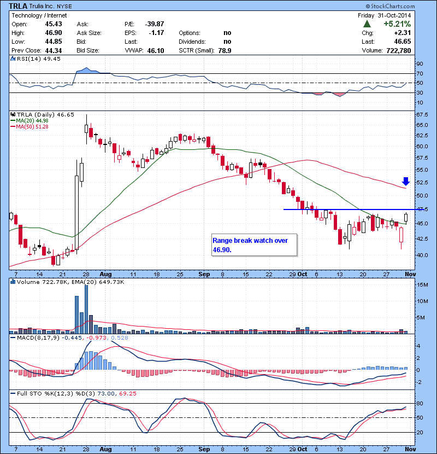Click the Friday 31-Oct-2014 date
Image resolution: width=437 pixels, height=454 pixels.
[x=384, y=15]
